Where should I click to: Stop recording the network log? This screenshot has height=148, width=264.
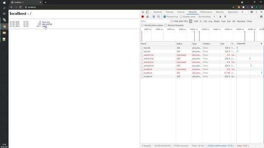coord(143,16)
